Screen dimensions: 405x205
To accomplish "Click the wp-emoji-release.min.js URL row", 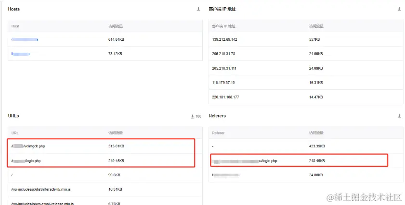I will click(x=105, y=201).
